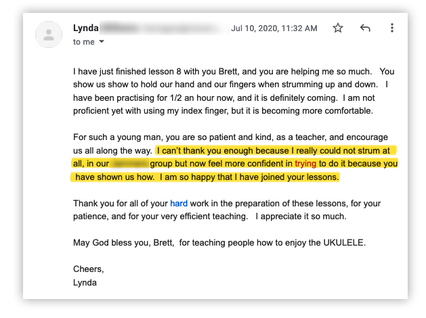This screenshot has height=318, width=426.
Task: Star this email from Lynda
Action: (x=338, y=28)
